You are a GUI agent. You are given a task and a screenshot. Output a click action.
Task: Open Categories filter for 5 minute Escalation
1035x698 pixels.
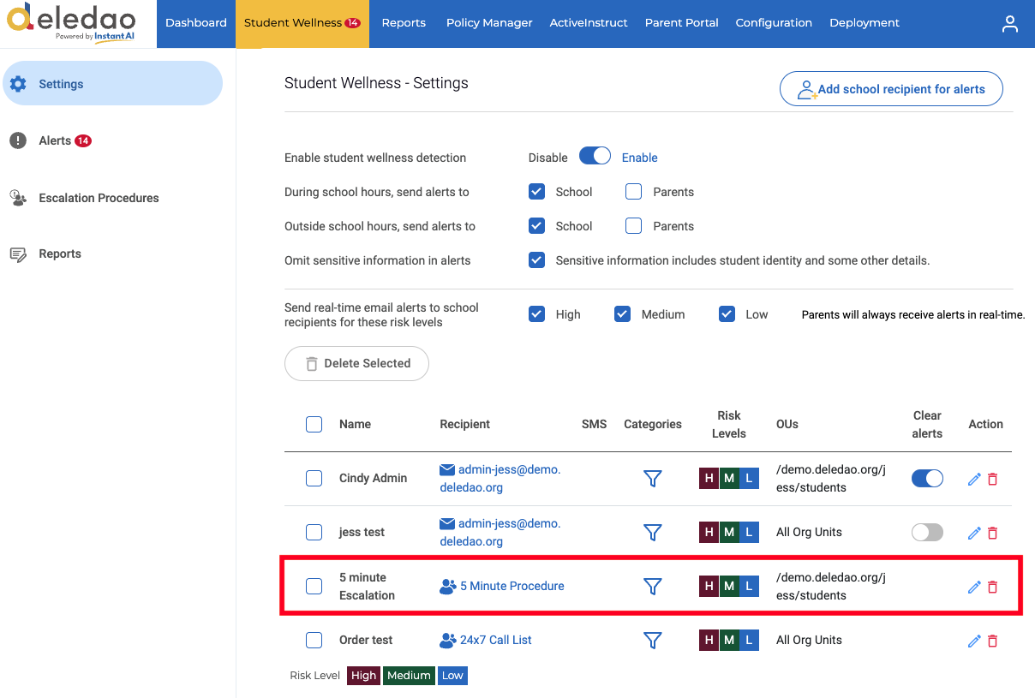(653, 587)
